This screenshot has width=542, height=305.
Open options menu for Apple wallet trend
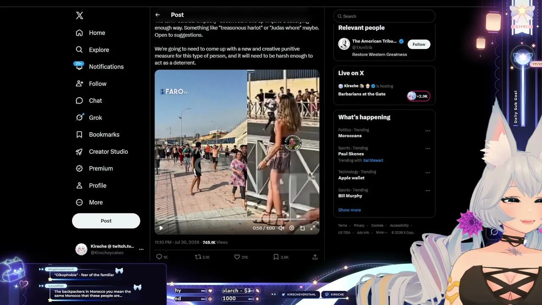(428, 173)
